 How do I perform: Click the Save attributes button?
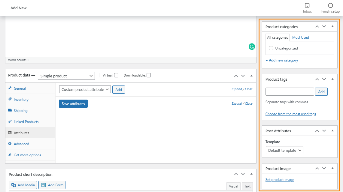click(73, 104)
